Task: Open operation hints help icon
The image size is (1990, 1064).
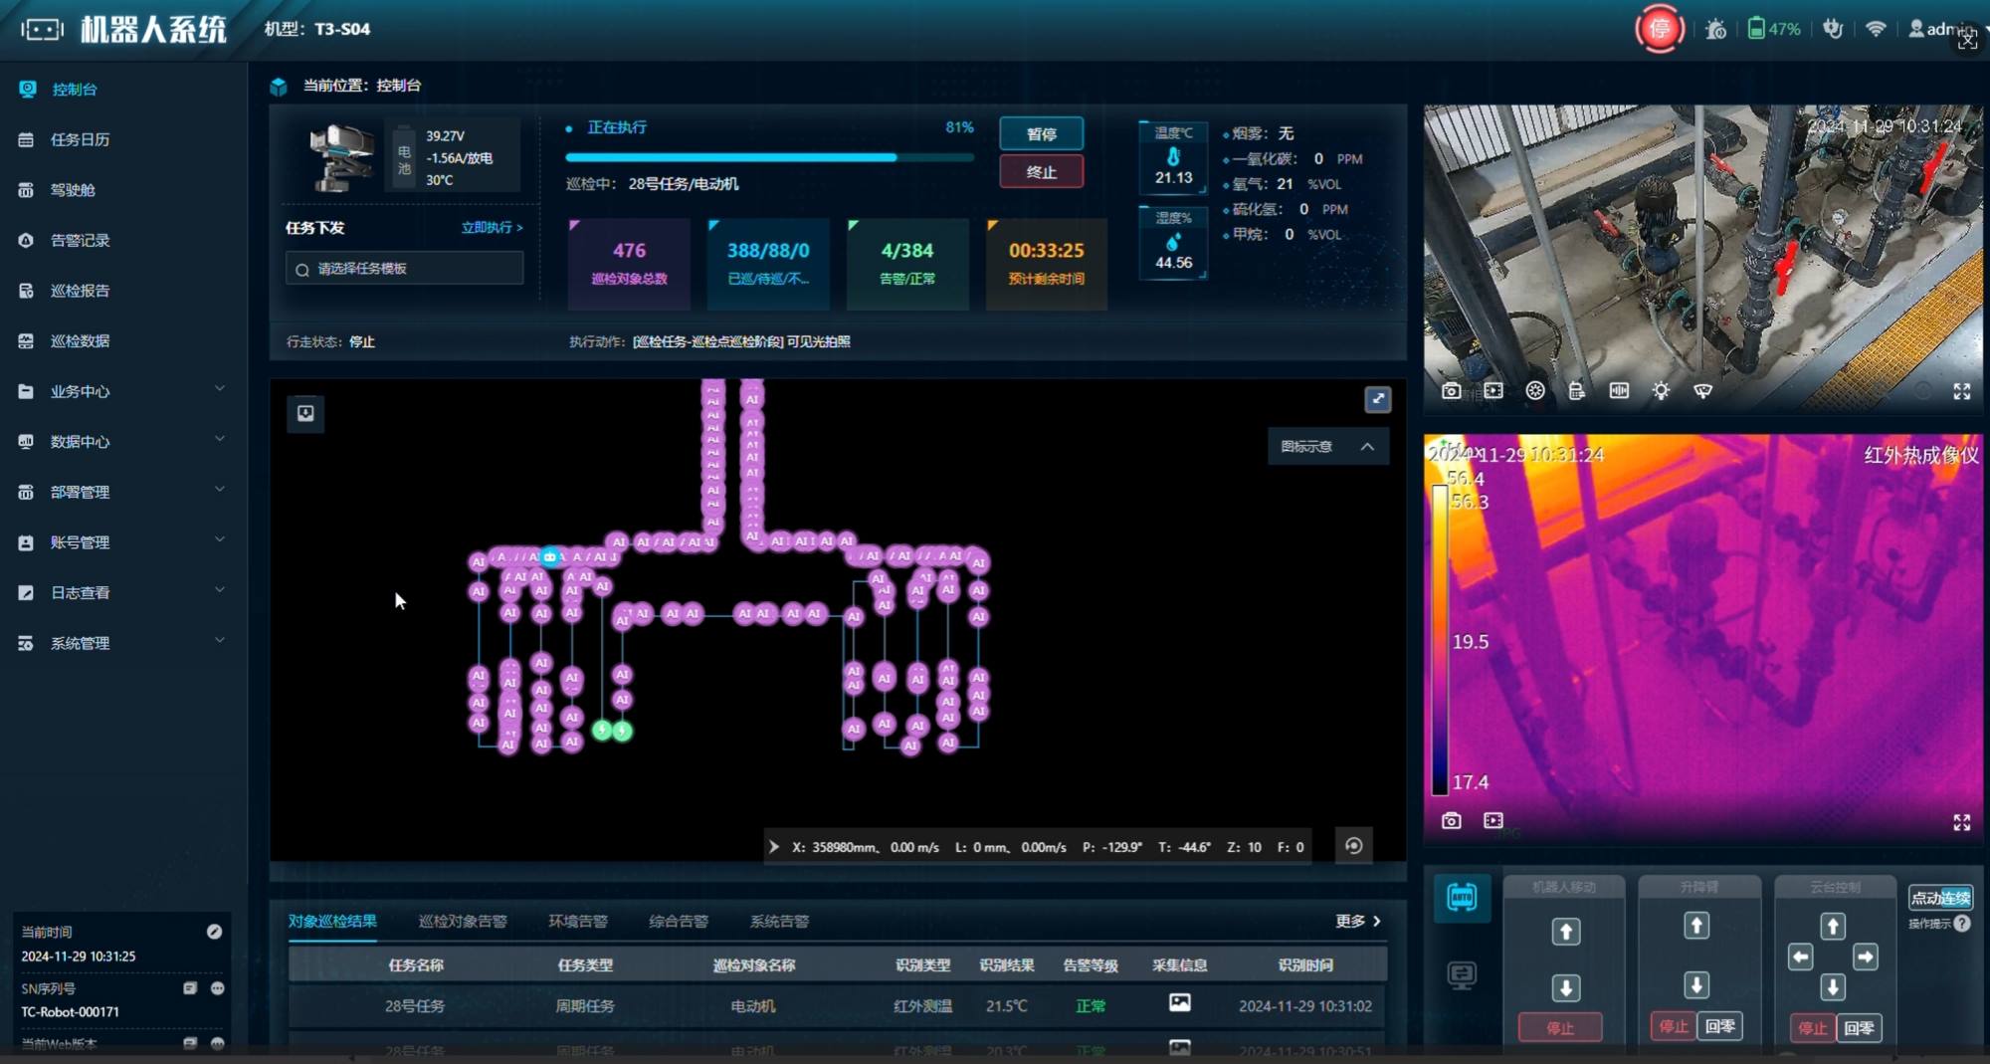Action: (1962, 923)
